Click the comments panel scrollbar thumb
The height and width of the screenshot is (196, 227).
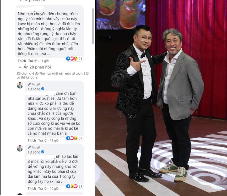(x=93, y=26)
